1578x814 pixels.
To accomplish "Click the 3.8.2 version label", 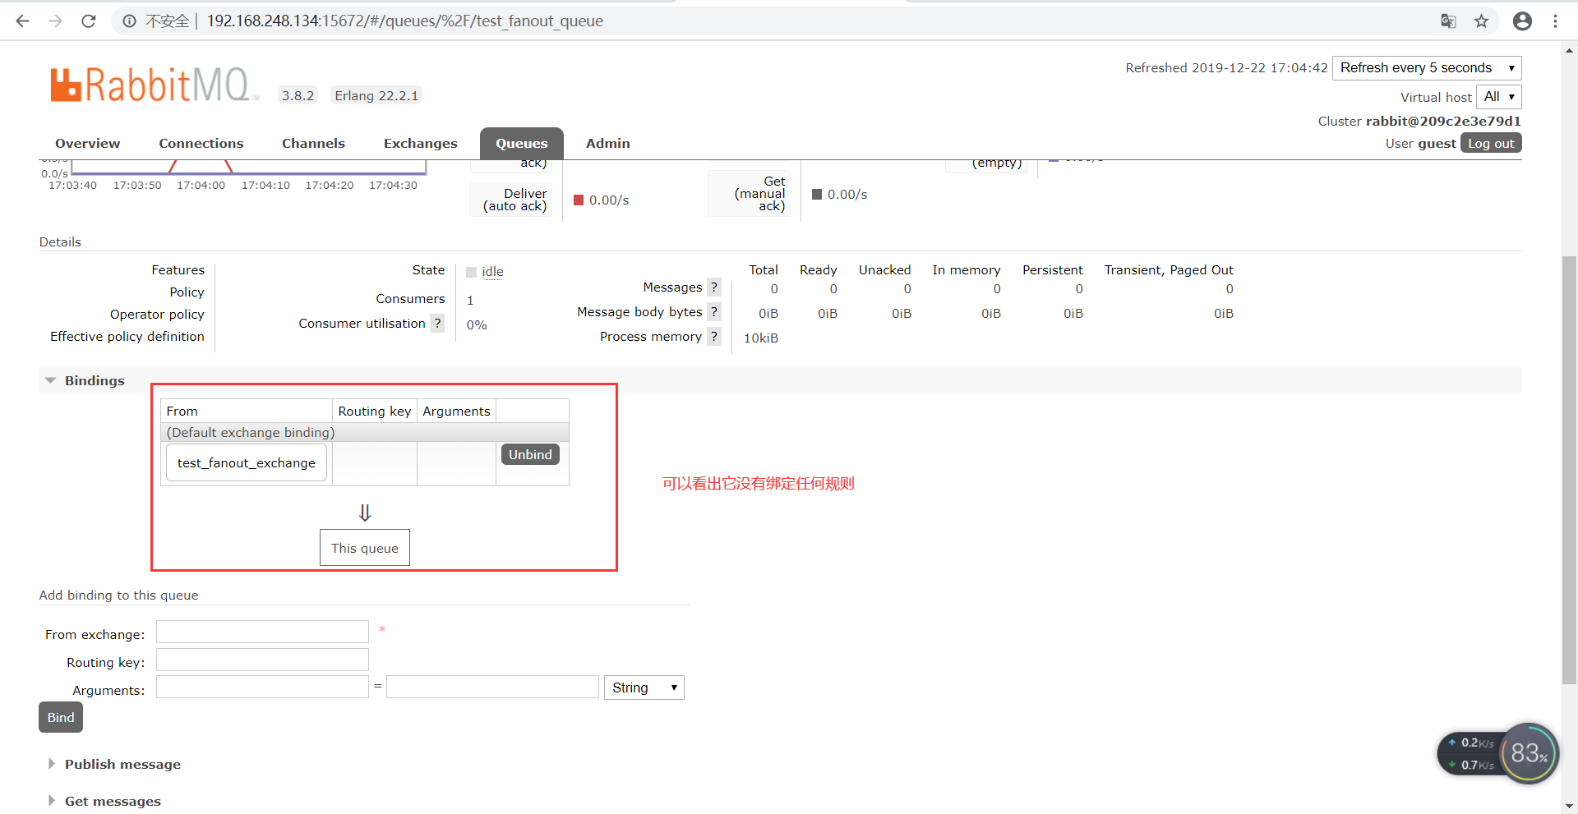I will pyautogui.click(x=298, y=95).
